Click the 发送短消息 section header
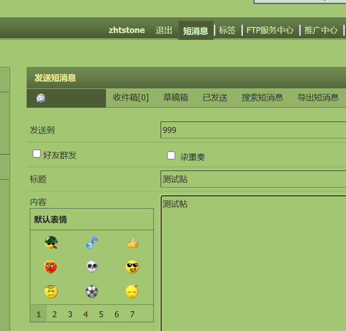Screen dimensions: 346x331 click(x=55, y=78)
